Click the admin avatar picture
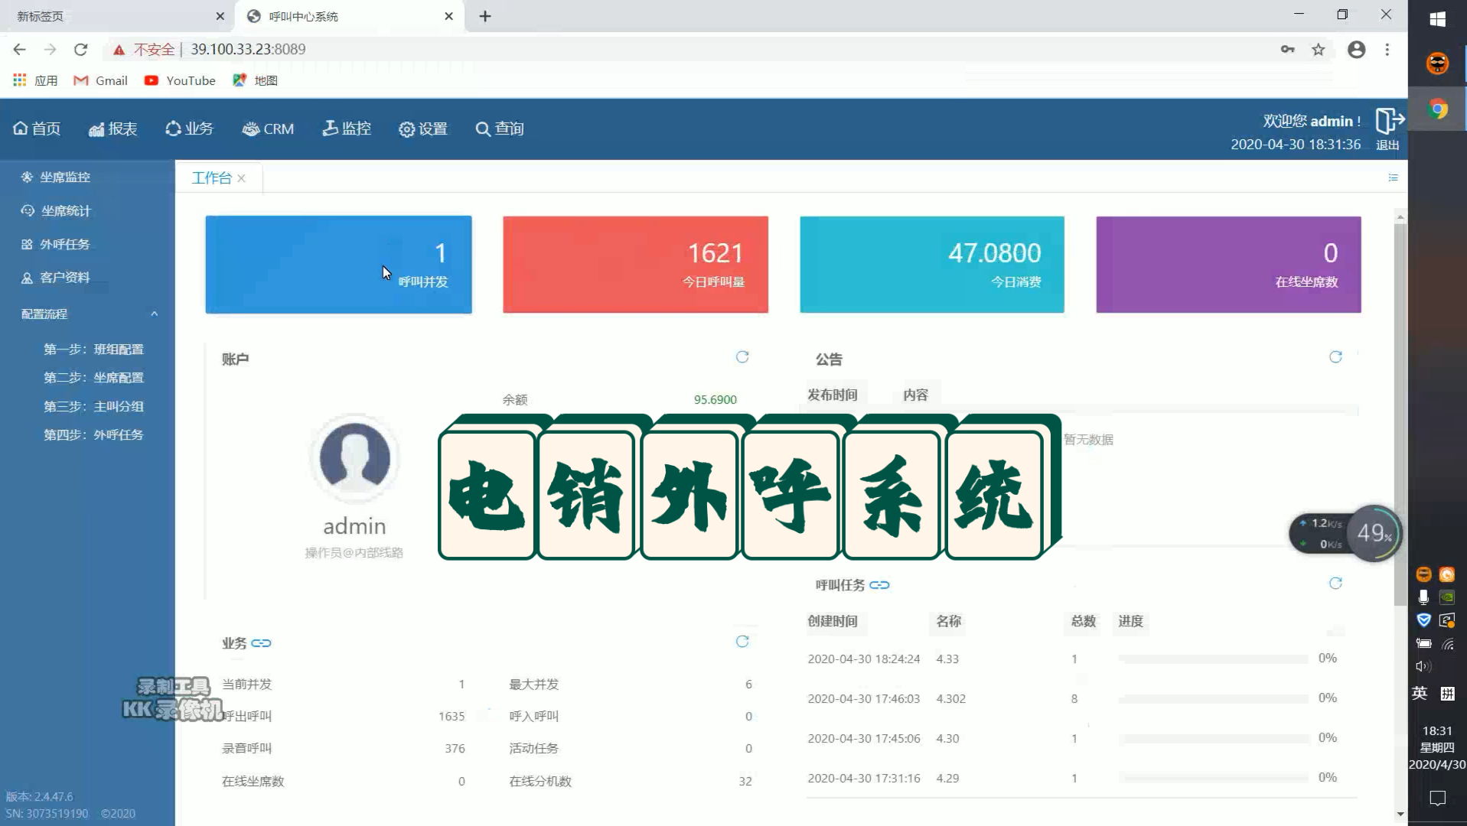Screen dimensions: 1467x826 pyautogui.click(x=354, y=458)
